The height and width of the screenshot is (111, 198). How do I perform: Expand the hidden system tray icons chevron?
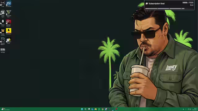tap(181, 109)
